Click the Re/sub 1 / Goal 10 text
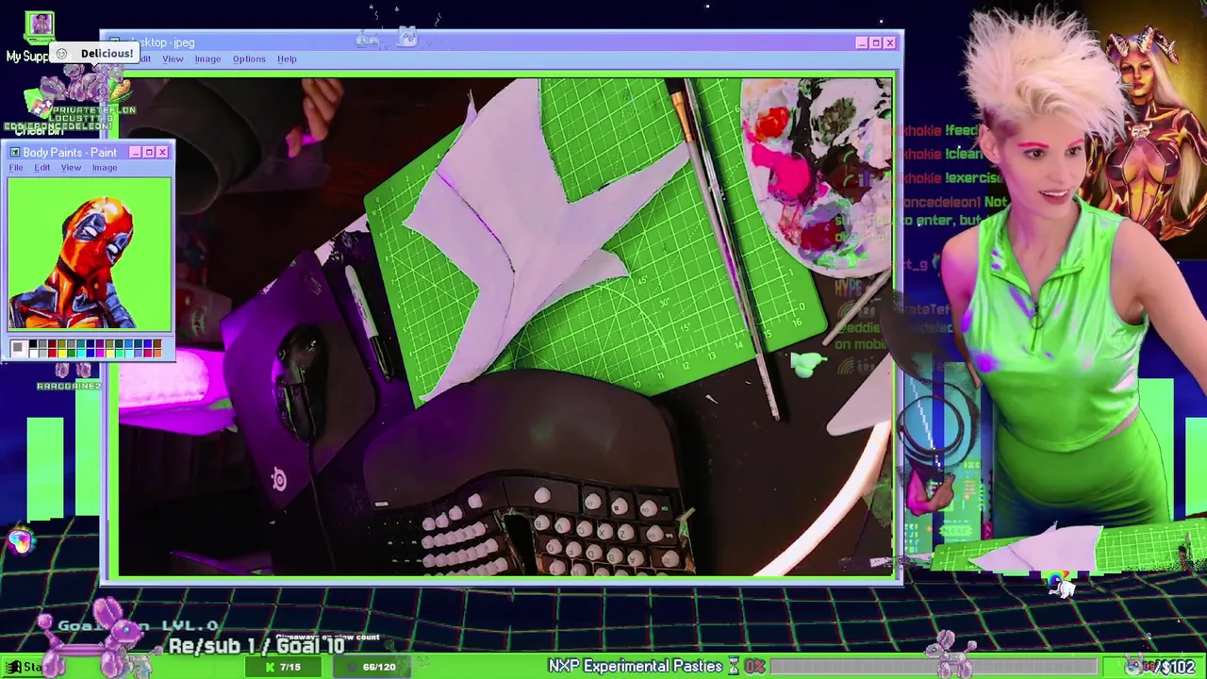The height and width of the screenshot is (679, 1207). [x=256, y=647]
